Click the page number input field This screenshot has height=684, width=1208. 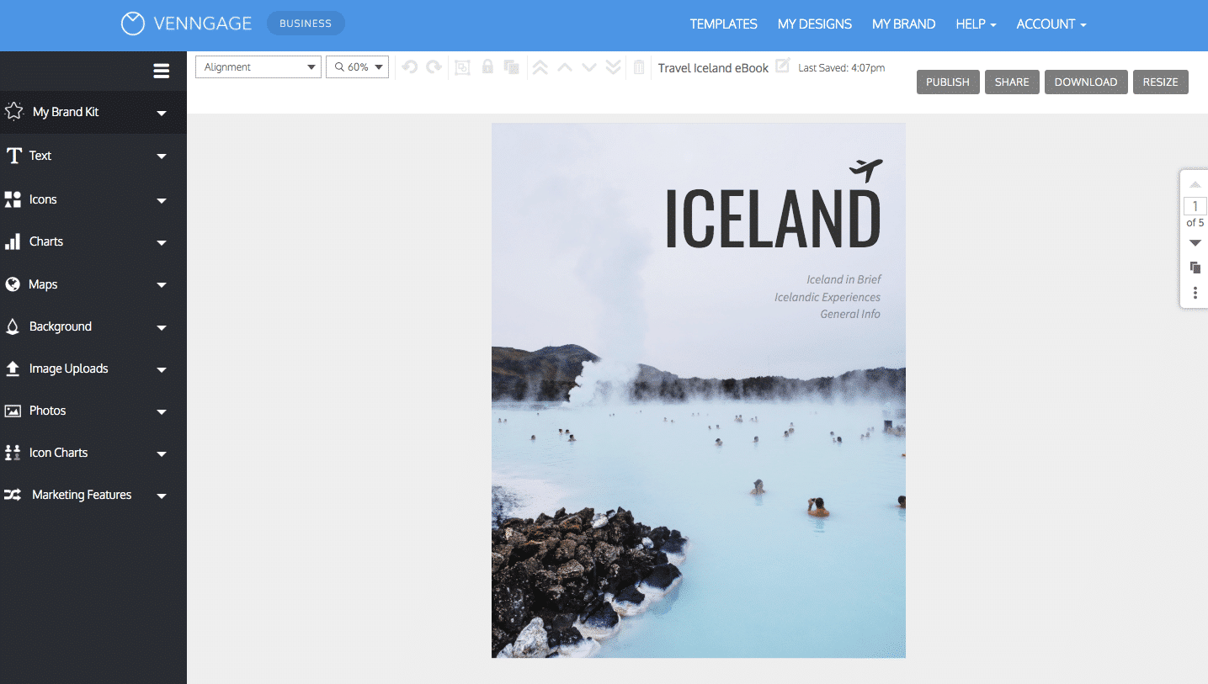point(1195,206)
